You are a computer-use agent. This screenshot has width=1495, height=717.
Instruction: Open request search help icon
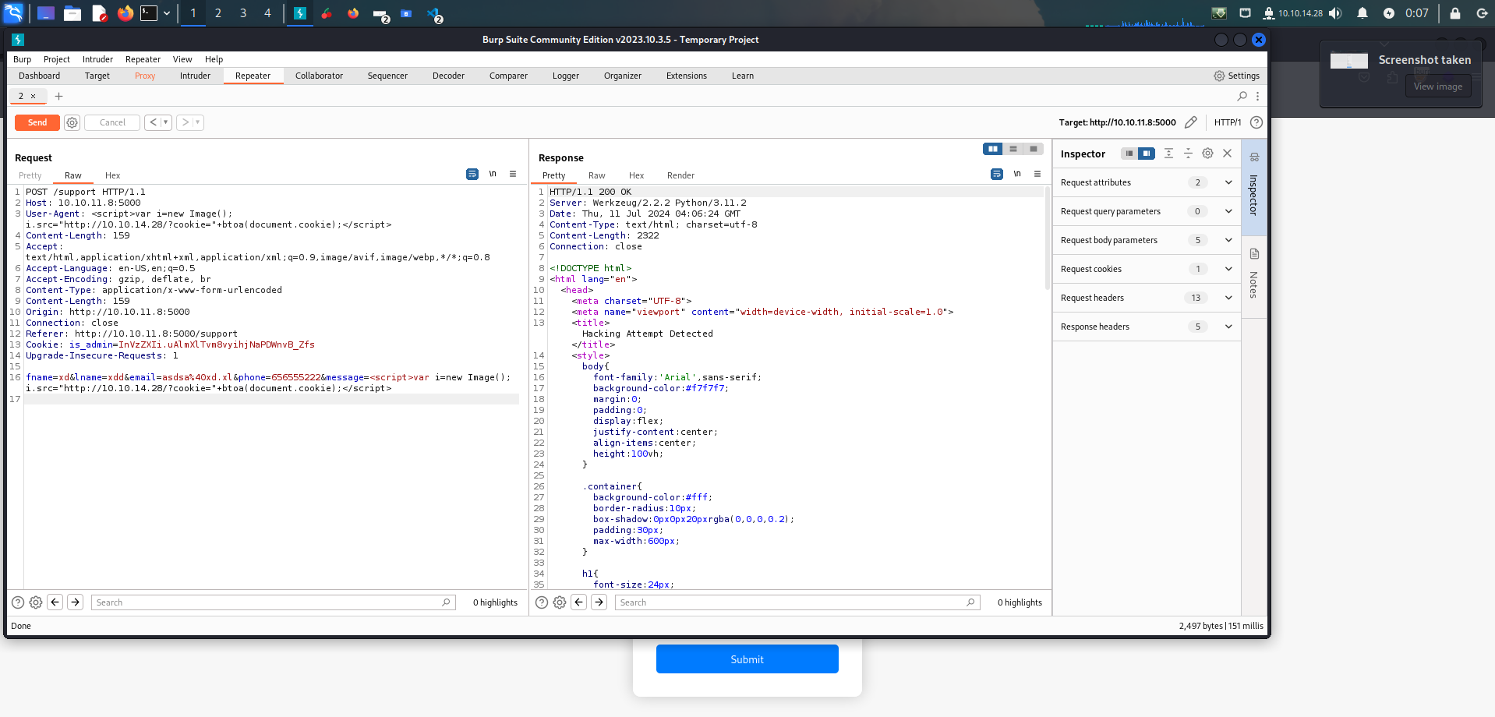18,602
